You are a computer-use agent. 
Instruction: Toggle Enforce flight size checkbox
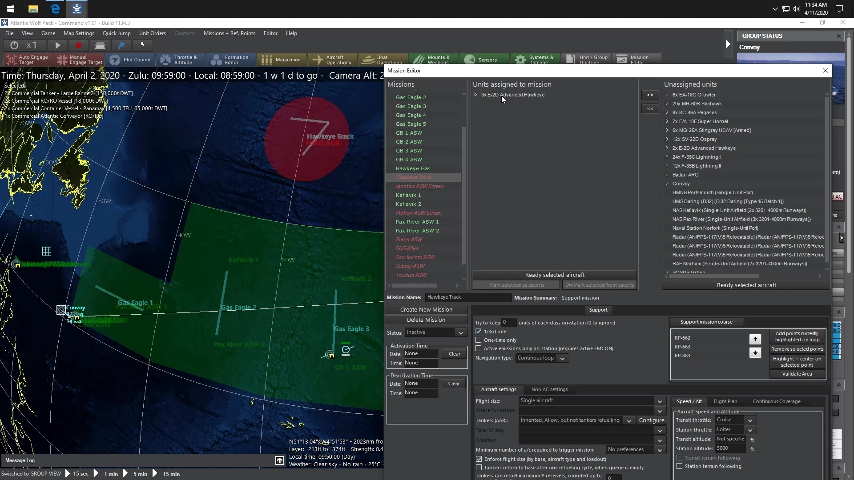point(479,459)
